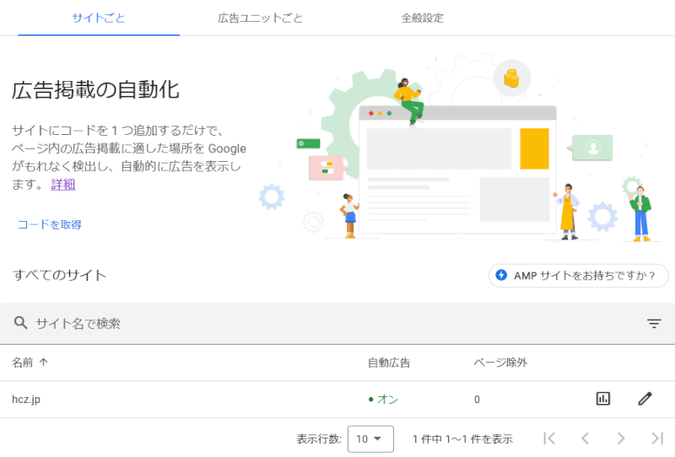Click the page exclusion count 0
The width and height of the screenshot is (675, 457).
(477, 400)
